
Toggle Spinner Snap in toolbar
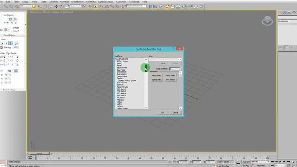tap(117, 6)
